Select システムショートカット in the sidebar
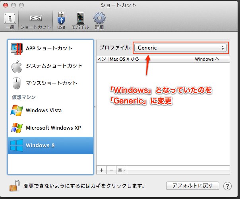240x199 pixels. coord(50,66)
